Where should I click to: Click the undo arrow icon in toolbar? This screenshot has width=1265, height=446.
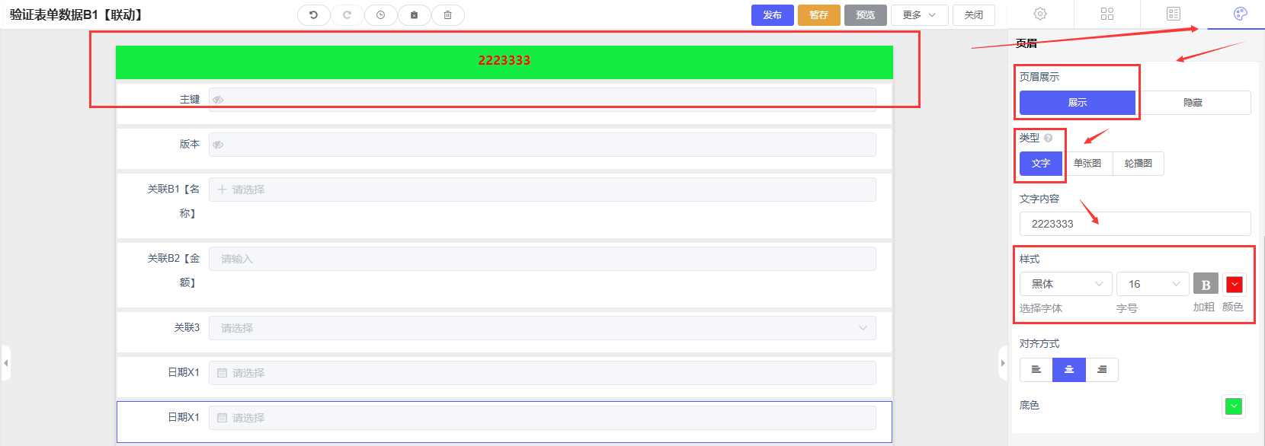point(313,15)
